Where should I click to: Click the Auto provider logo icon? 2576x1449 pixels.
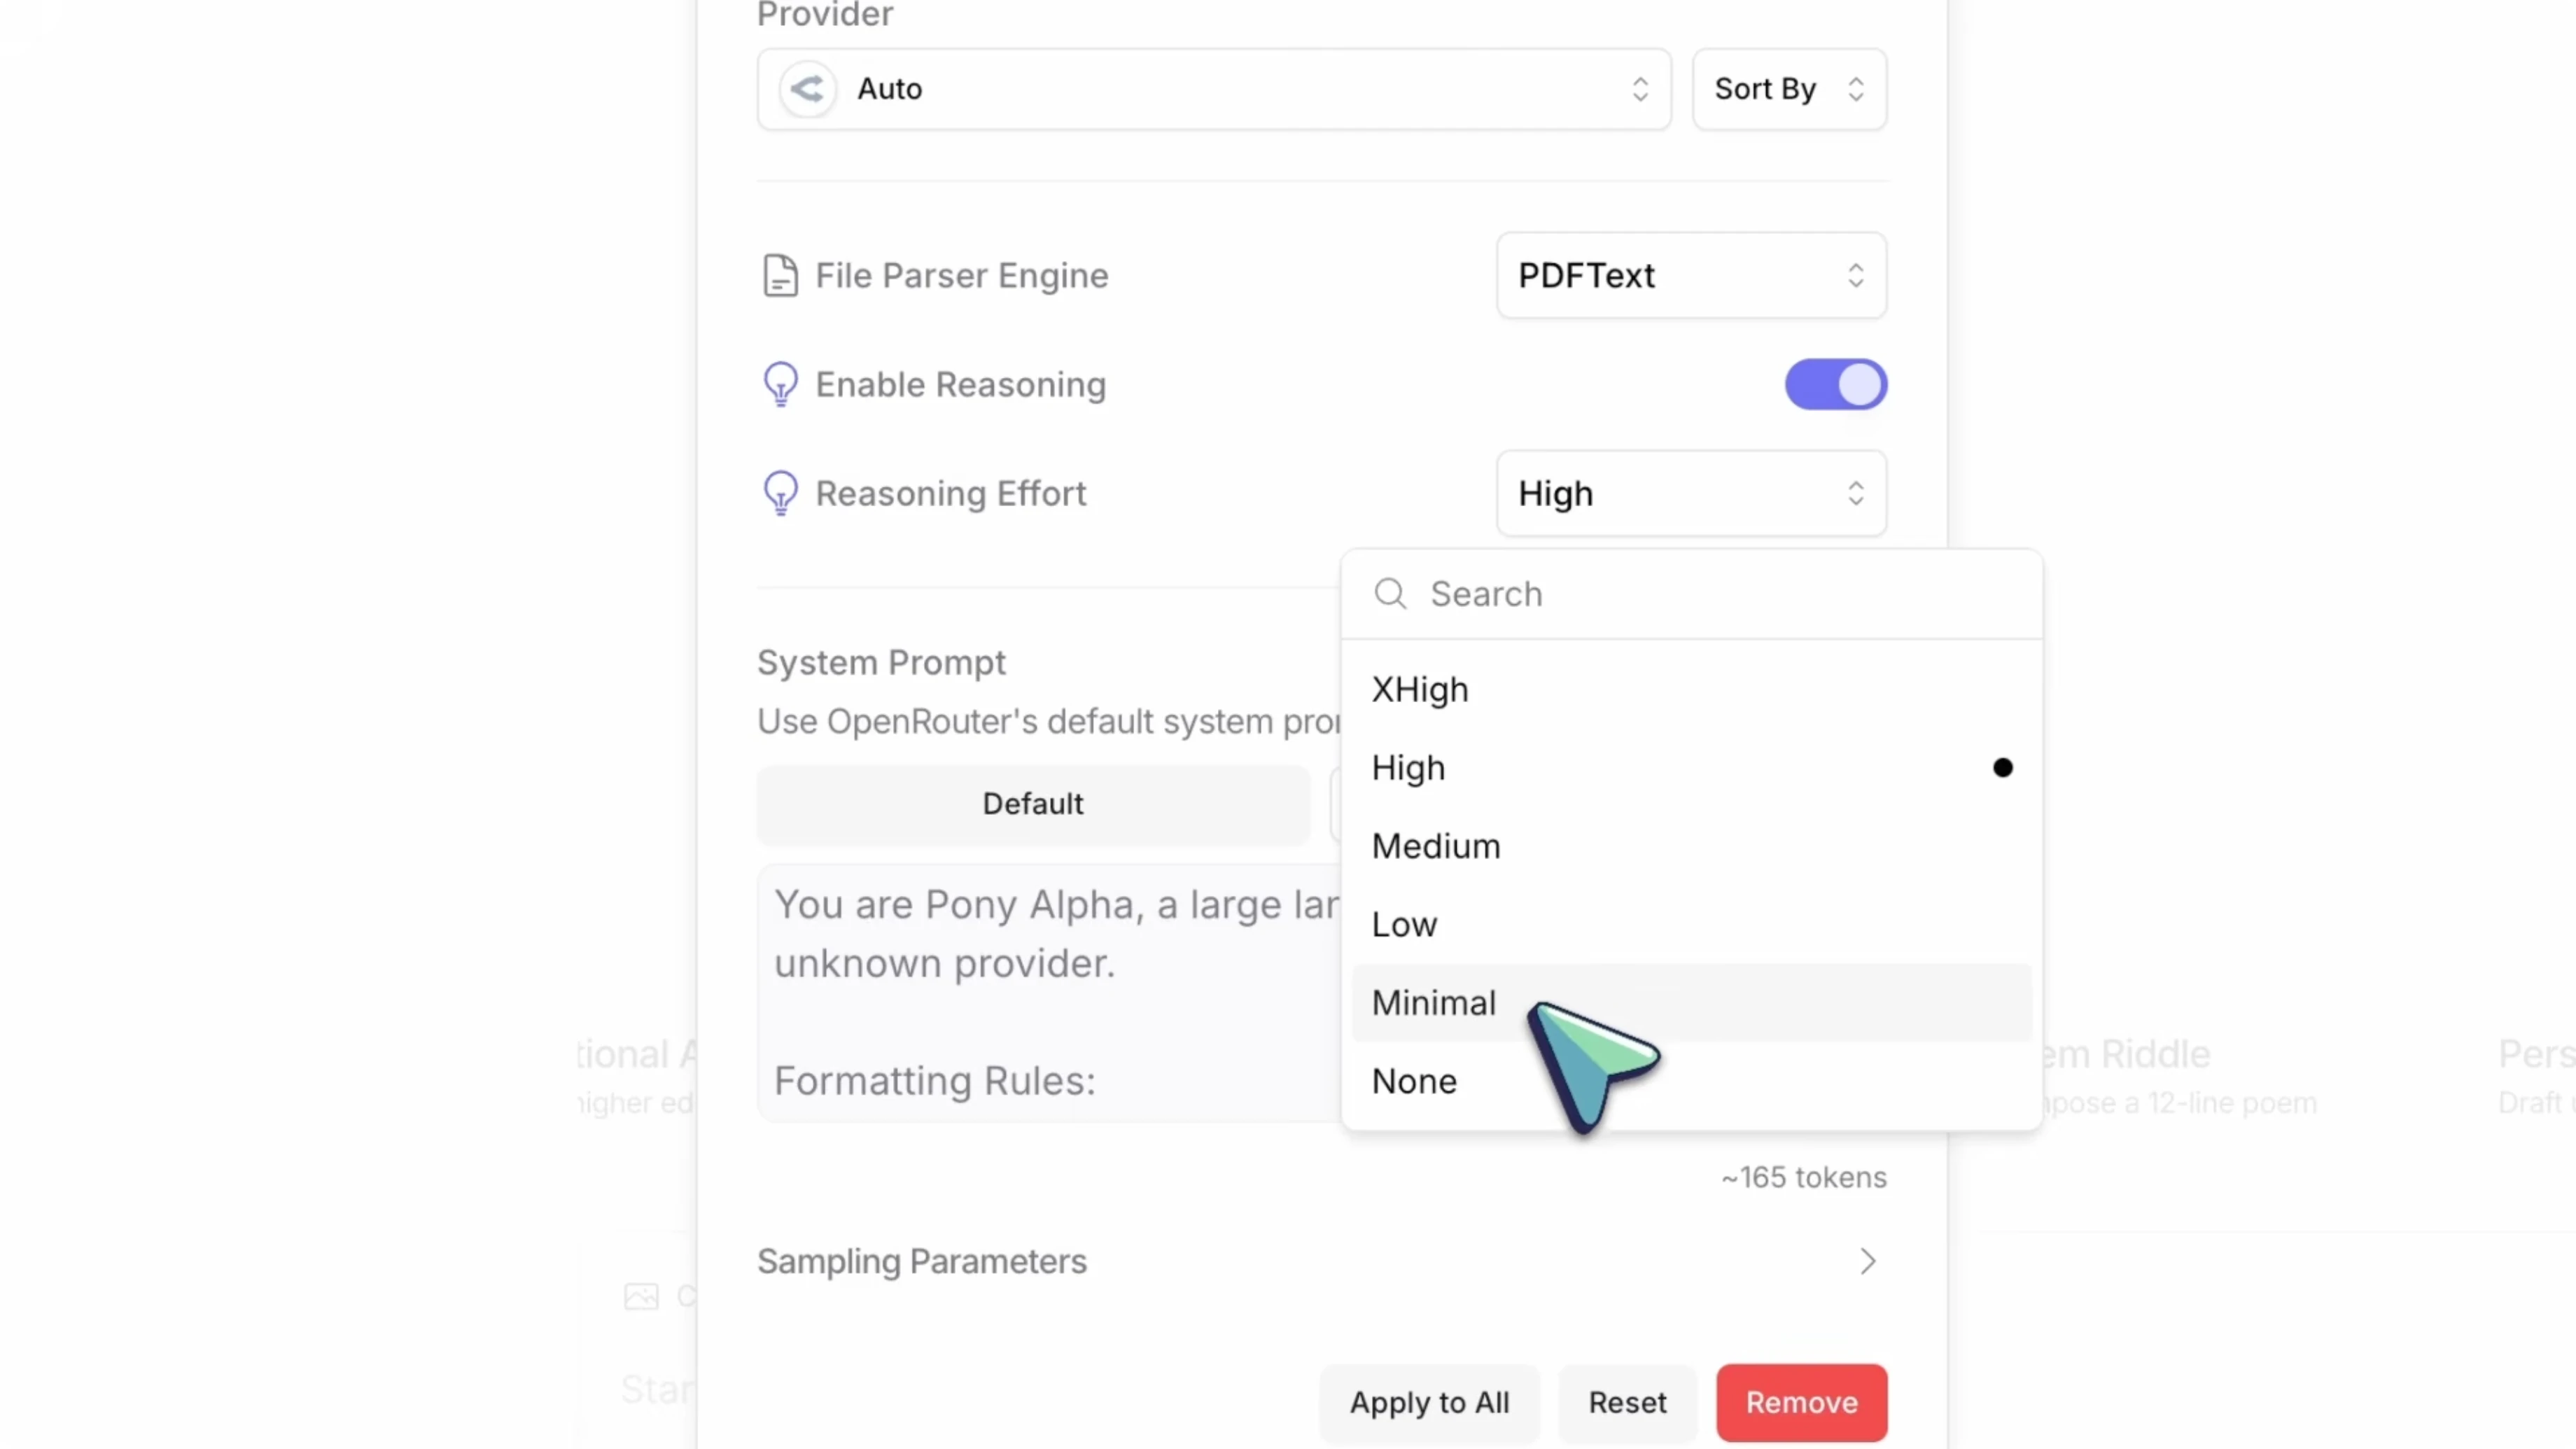807,89
